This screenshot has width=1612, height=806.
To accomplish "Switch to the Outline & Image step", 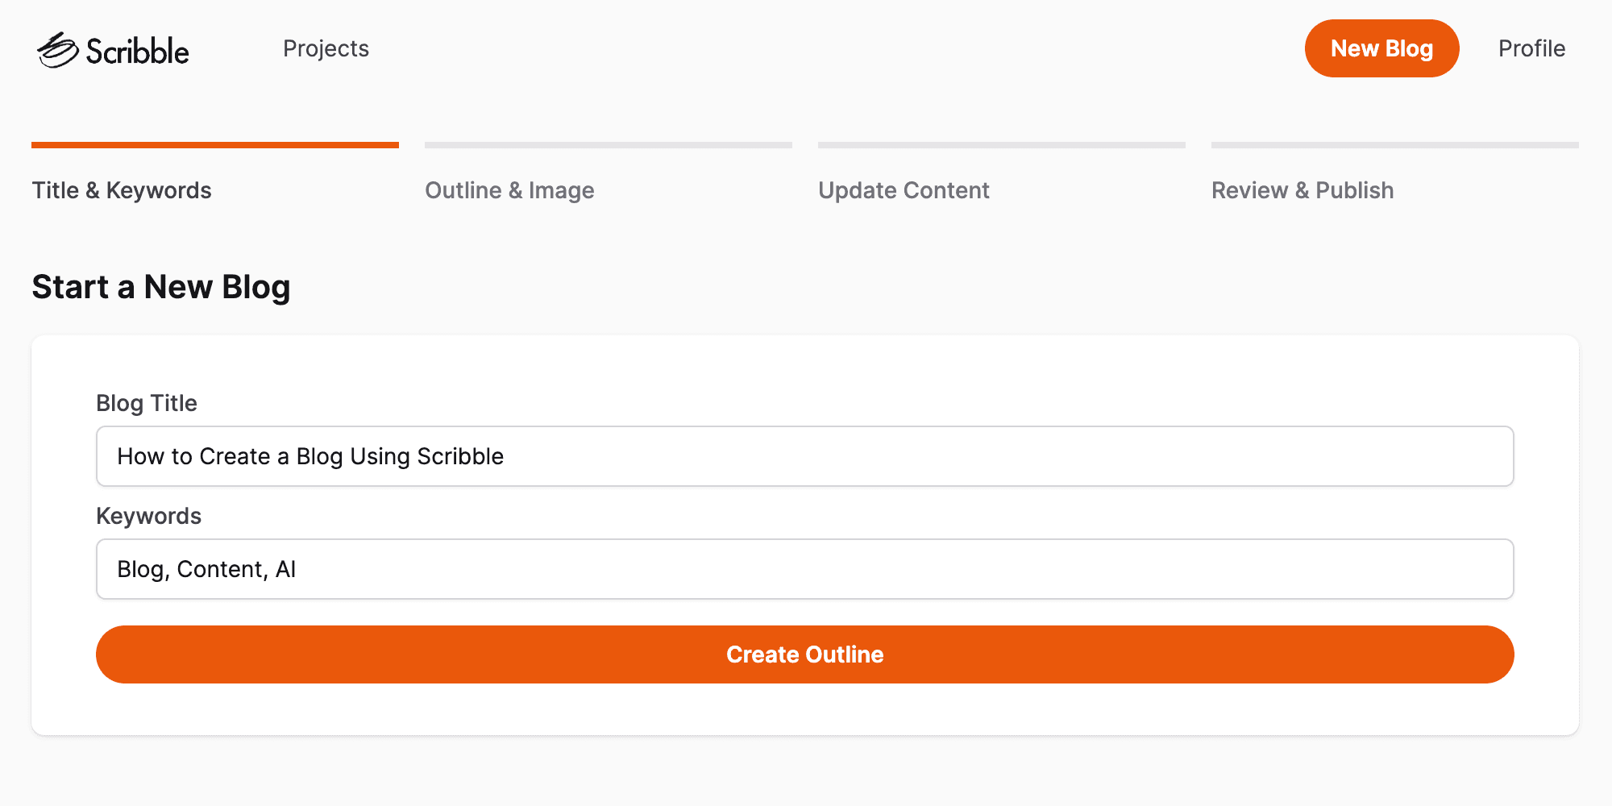I will (509, 190).
